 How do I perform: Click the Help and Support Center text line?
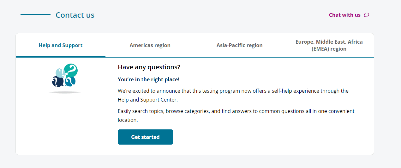click(148, 100)
